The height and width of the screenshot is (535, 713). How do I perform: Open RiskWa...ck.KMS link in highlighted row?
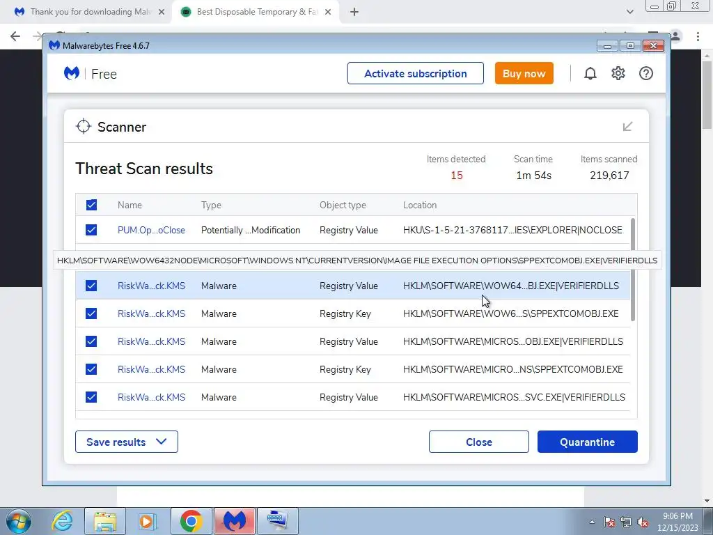coord(151,286)
